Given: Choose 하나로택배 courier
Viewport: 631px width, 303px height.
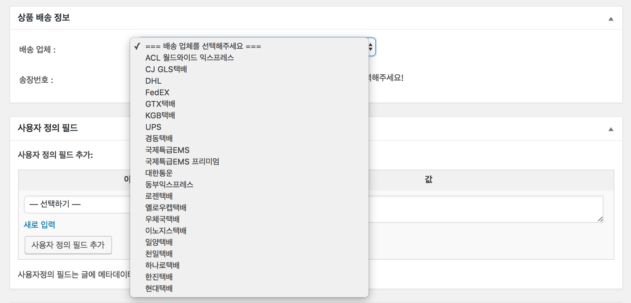Looking at the screenshot, I should (x=249, y=265).
